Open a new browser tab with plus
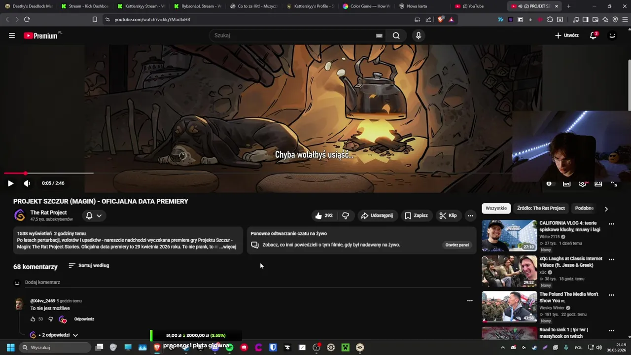 (568, 6)
